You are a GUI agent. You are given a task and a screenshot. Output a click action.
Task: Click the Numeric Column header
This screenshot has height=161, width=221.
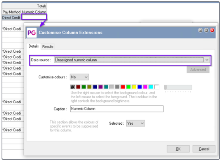(x=34, y=12)
